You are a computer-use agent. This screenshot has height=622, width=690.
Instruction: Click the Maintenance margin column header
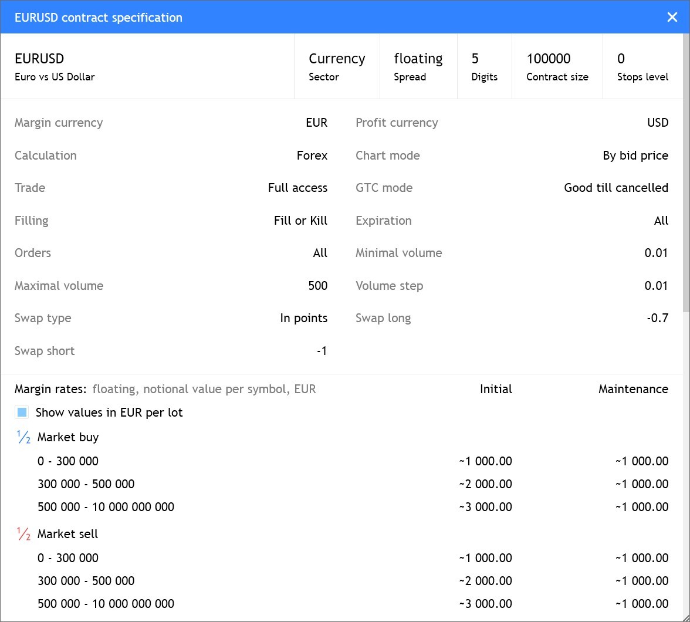point(632,389)
